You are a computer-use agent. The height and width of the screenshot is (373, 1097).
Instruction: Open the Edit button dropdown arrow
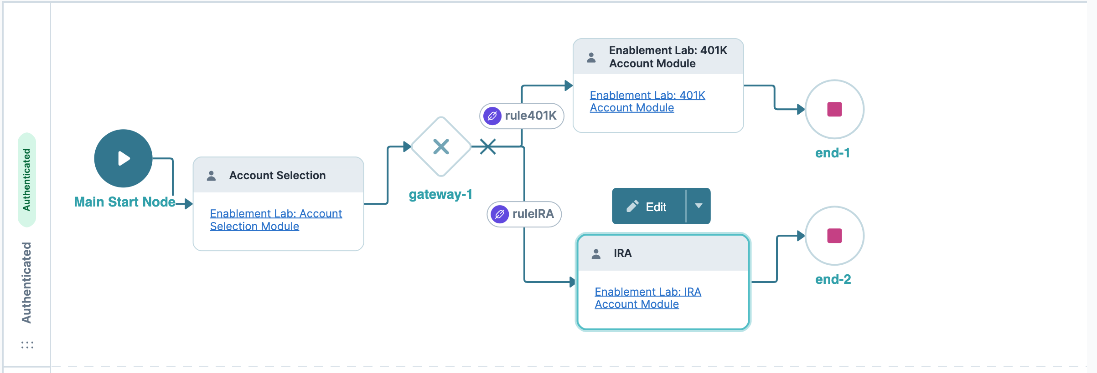(x=699, y=206)
